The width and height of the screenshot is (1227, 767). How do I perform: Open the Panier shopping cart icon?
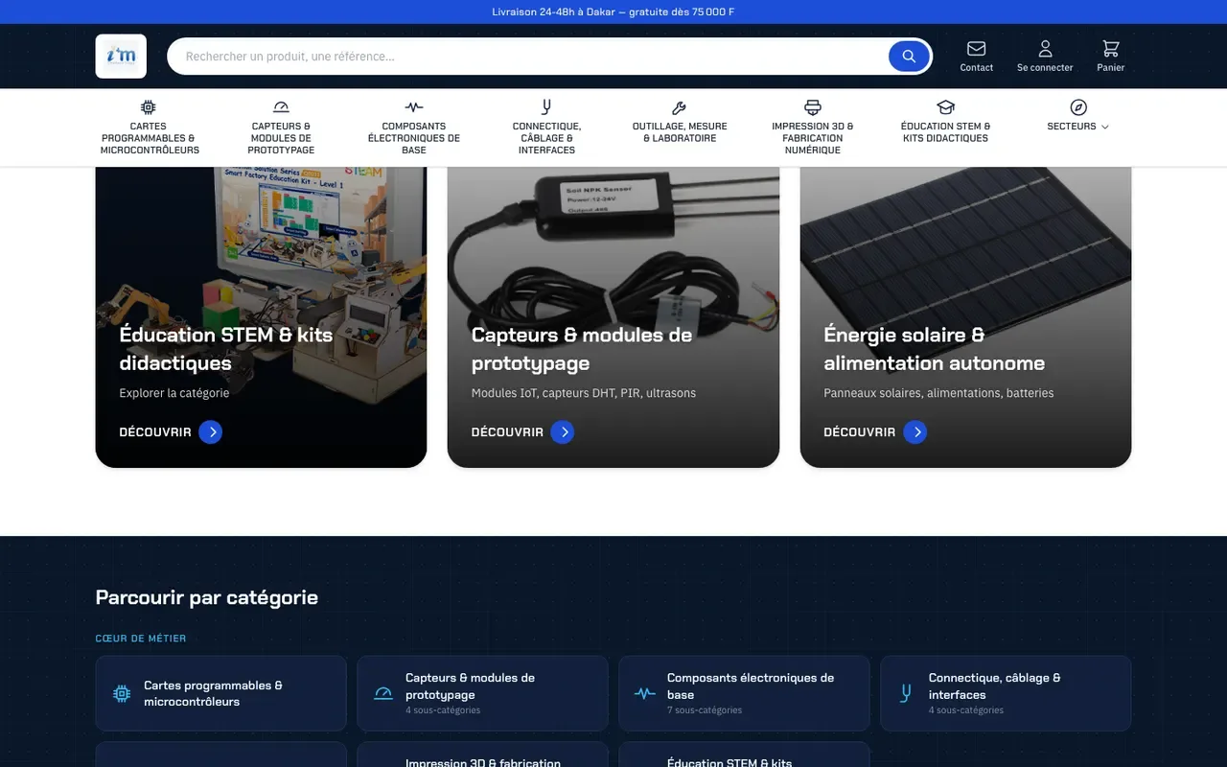click(1110, 49)
